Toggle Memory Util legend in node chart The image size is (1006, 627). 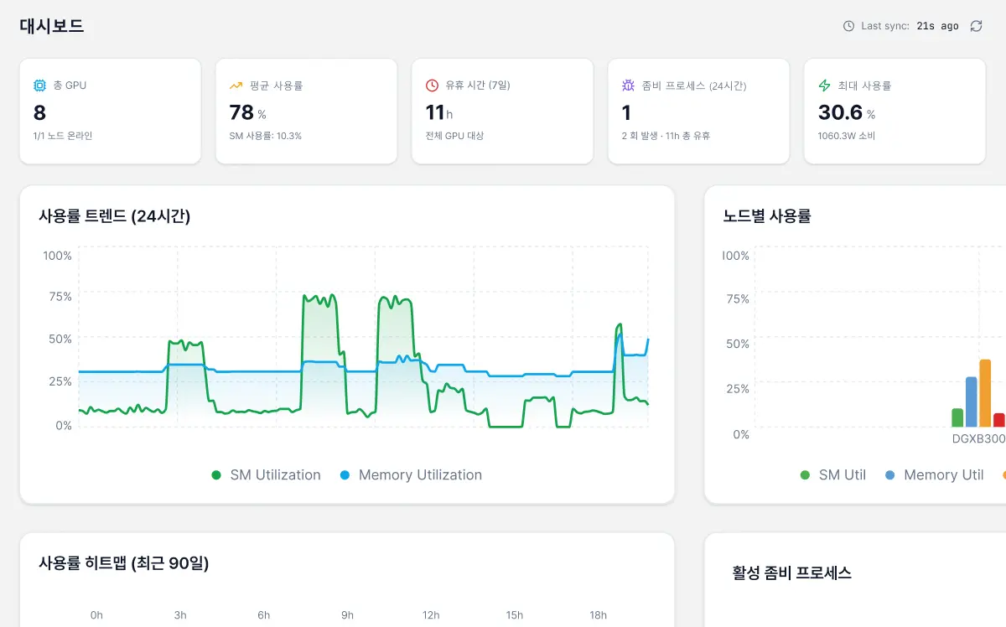tap(935, 474)
